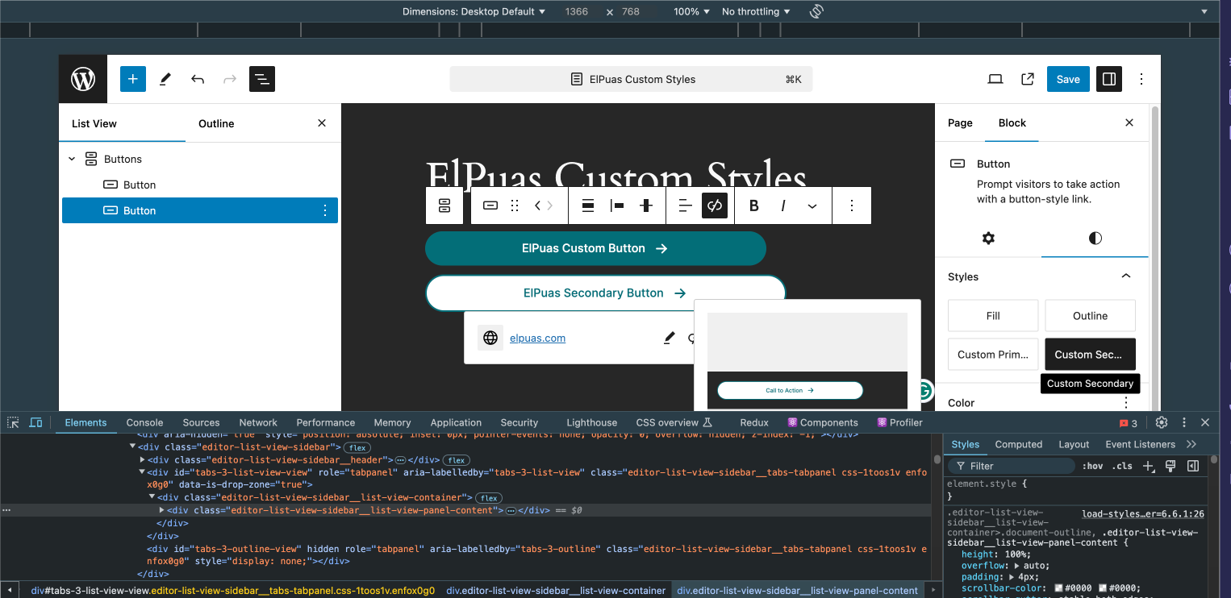
Task: Edit the viewport width field 1366
Action: click(577, 11)
